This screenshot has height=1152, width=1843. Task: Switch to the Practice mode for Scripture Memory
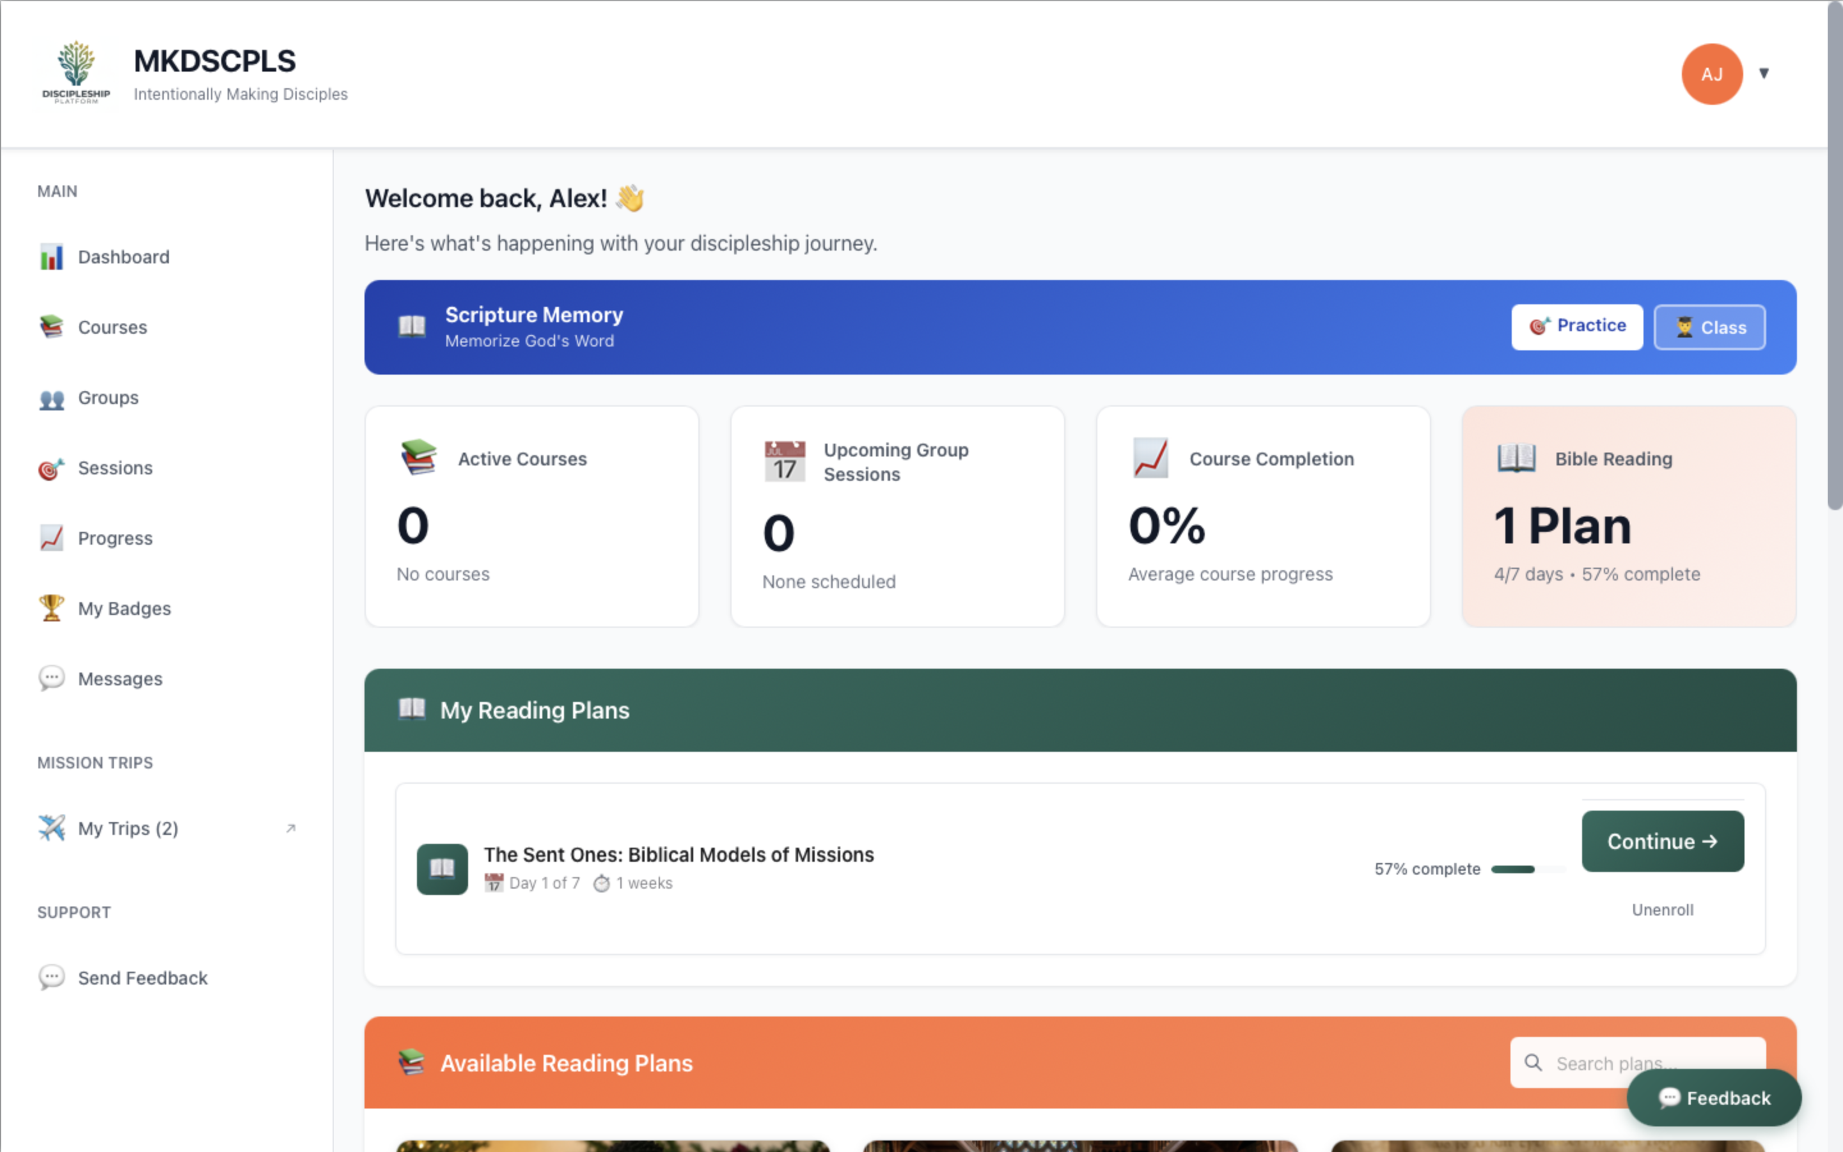coord(1576,326)
